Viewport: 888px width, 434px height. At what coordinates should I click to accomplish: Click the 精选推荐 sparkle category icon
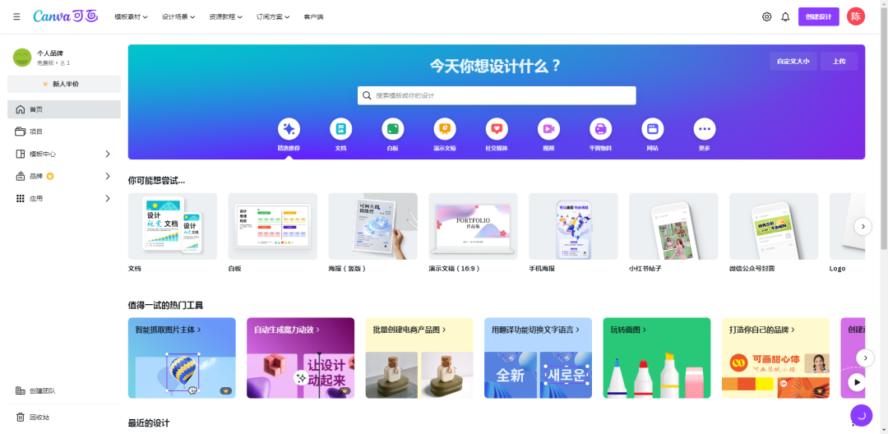tap(289, 129)
